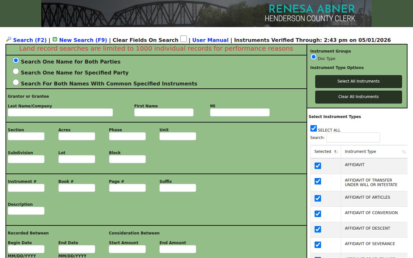Screen dimensions: 413x258
Task: Choose Search For Both Names With Common Instruments
Action: coord(16,82)
